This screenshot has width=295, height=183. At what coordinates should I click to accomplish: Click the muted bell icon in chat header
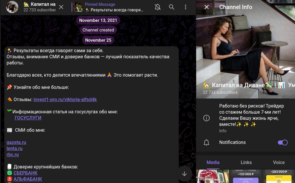coord(158,7)
